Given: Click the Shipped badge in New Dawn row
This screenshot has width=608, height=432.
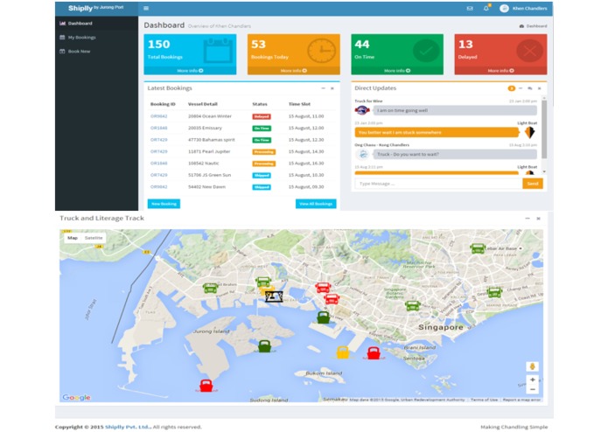Looking at the screenshot, I should [x=262, y=187].
